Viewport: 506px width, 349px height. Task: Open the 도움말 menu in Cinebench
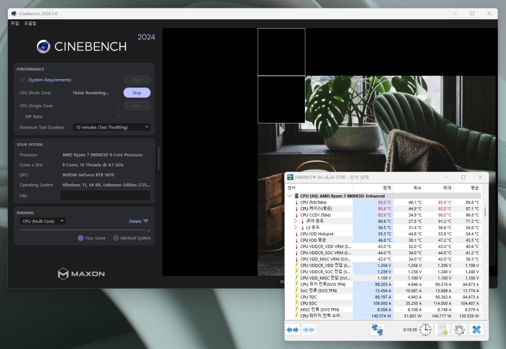coord(30,23)
